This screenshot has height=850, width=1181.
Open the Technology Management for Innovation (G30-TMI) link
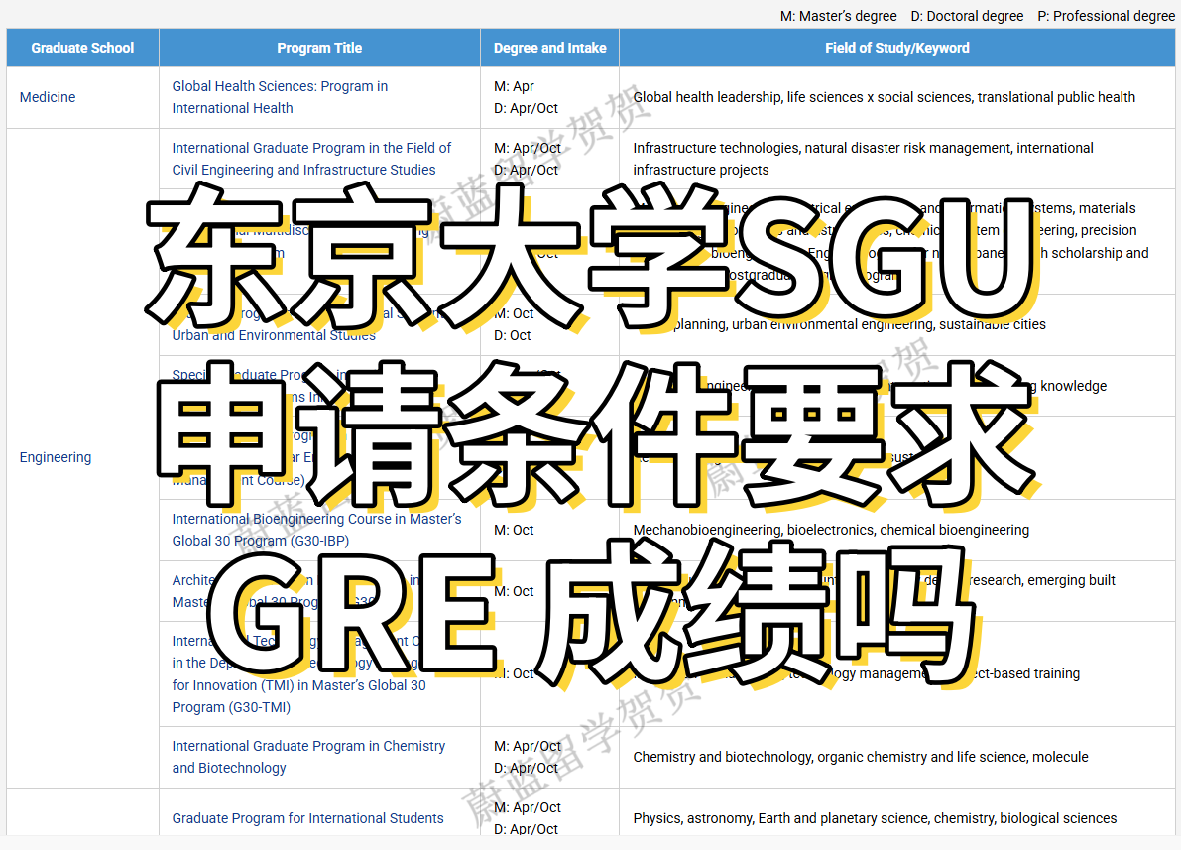[299, 673]
